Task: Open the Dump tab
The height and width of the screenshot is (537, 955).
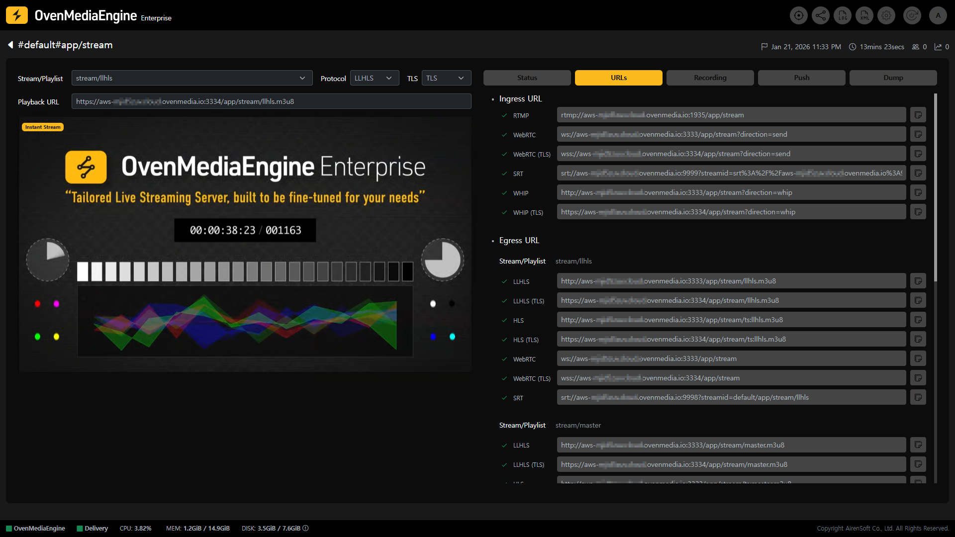Action: [x=893, y=78]
